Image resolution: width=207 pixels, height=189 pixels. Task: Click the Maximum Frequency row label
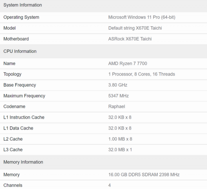click(x=24, y=96)
